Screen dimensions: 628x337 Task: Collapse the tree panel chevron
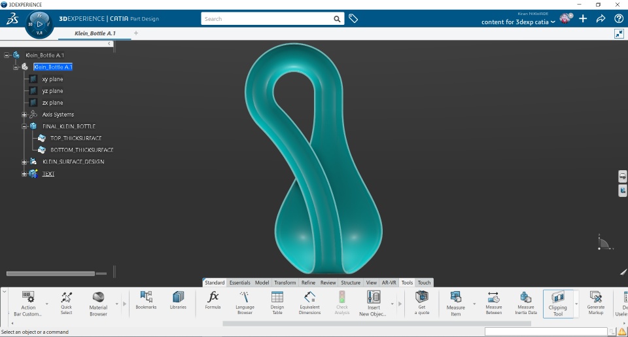pyautogui.click(x=109, y=44)
